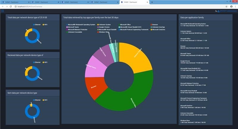Click 'Total data per network device type' panel title

point(27,18)
